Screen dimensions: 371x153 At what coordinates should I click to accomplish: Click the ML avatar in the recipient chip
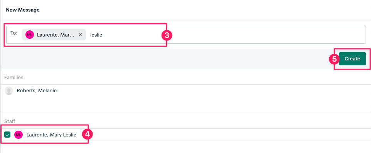click(x=30, y=35)
